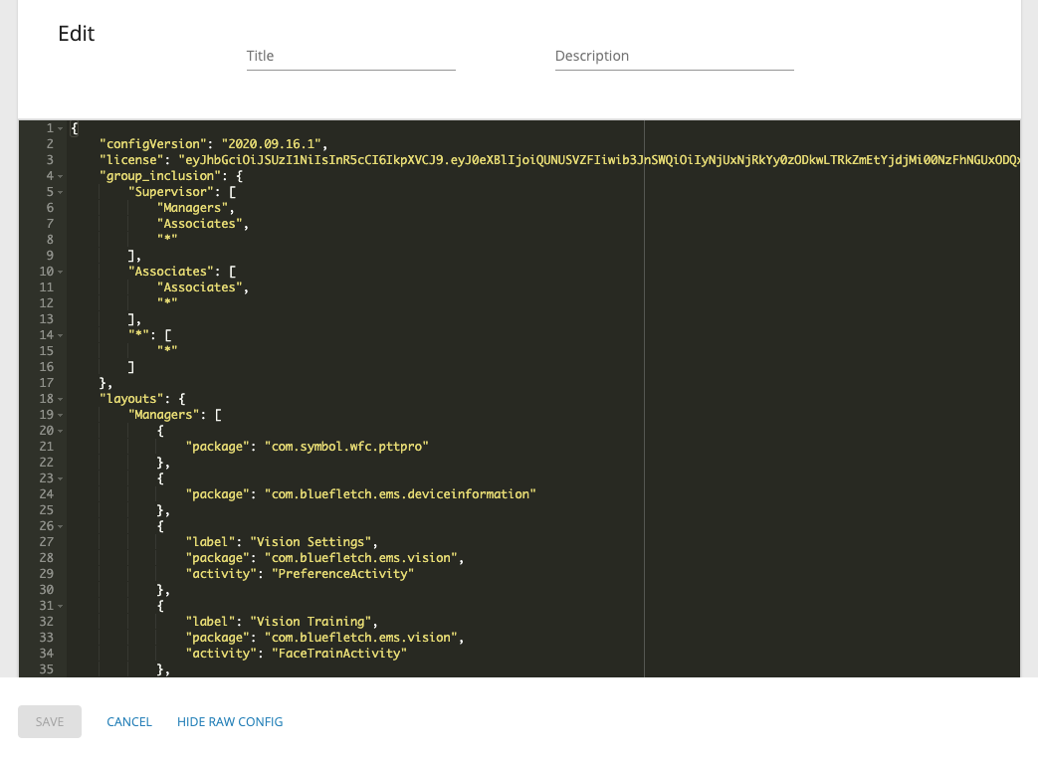The width and height of the screenshot is (1038, 759).
Task: Collapse the object fold on line 31
Action: pyautogui.click(x=61, y=606)
